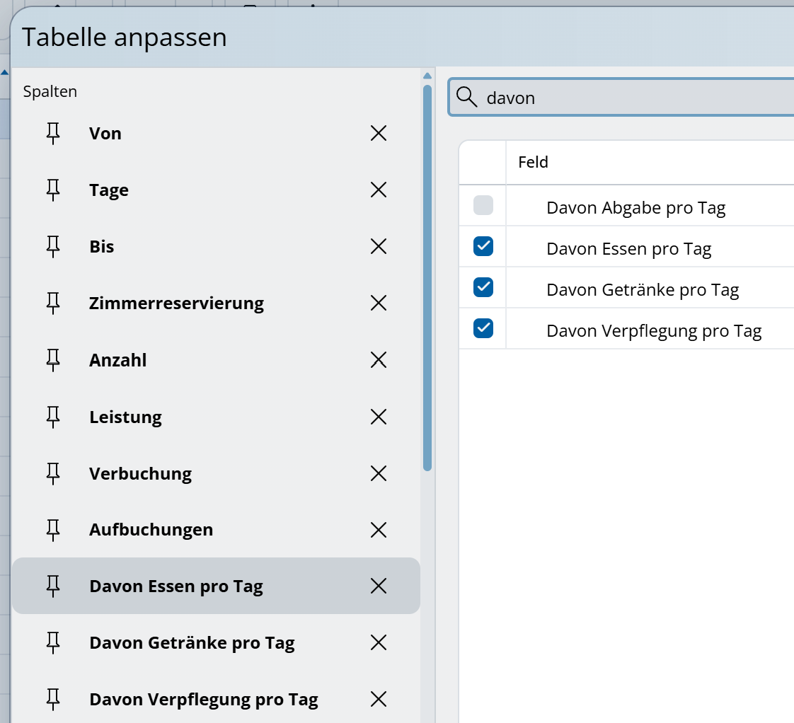
Task: Uncheck Davon Essen pro Tag field
Action: (483, 247)
